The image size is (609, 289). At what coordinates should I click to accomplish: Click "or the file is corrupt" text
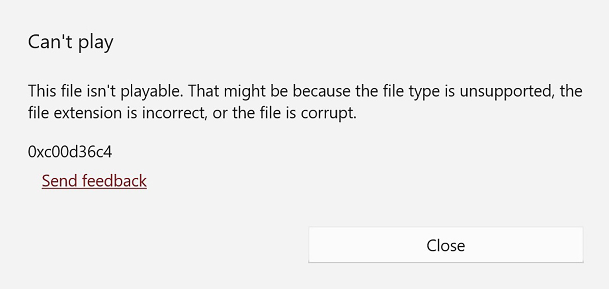click(284, 114)
